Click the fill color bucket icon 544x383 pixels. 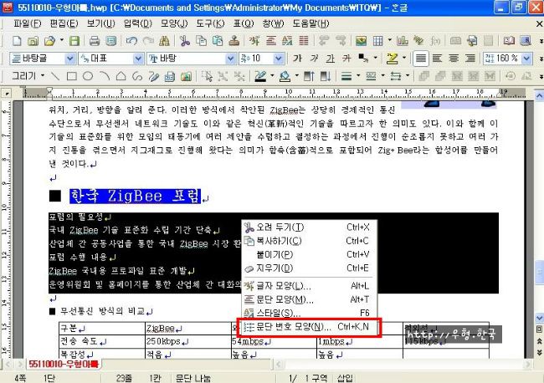(x=285, y=76)
